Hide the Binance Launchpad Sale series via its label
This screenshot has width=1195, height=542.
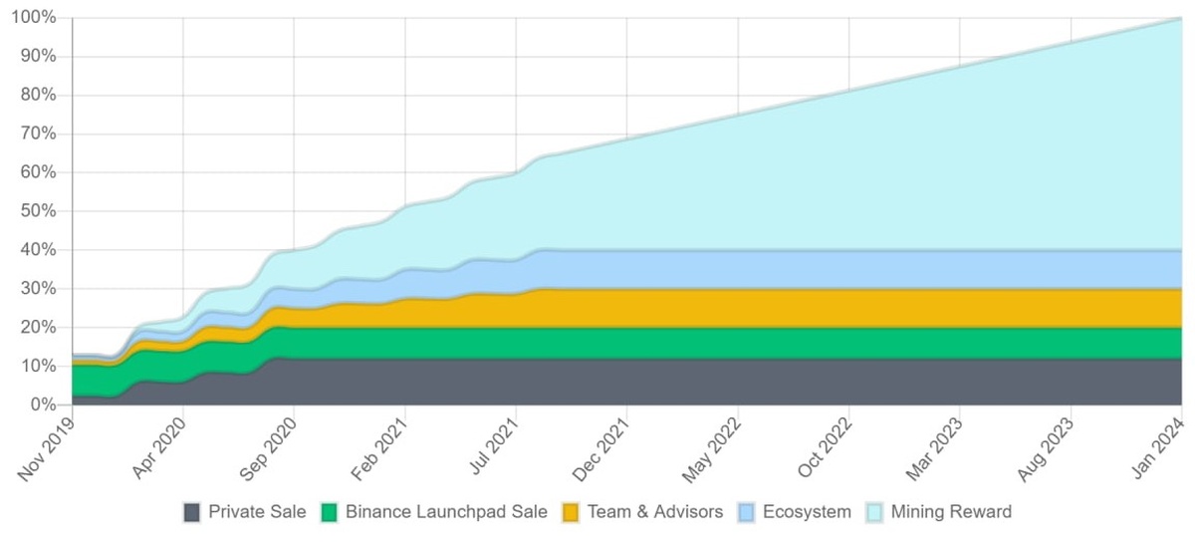[446, 512]
